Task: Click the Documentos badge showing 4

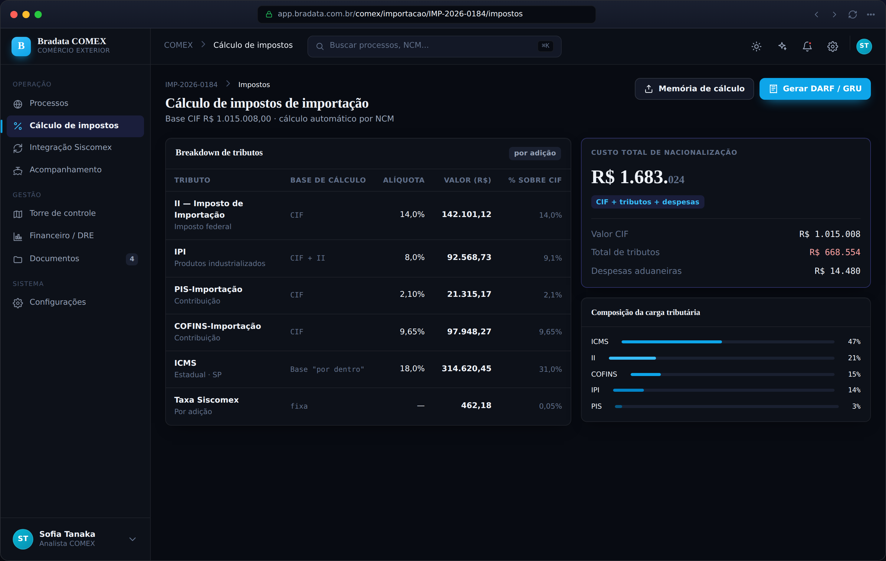Action: pyautogui.click(x=132, y=259)
